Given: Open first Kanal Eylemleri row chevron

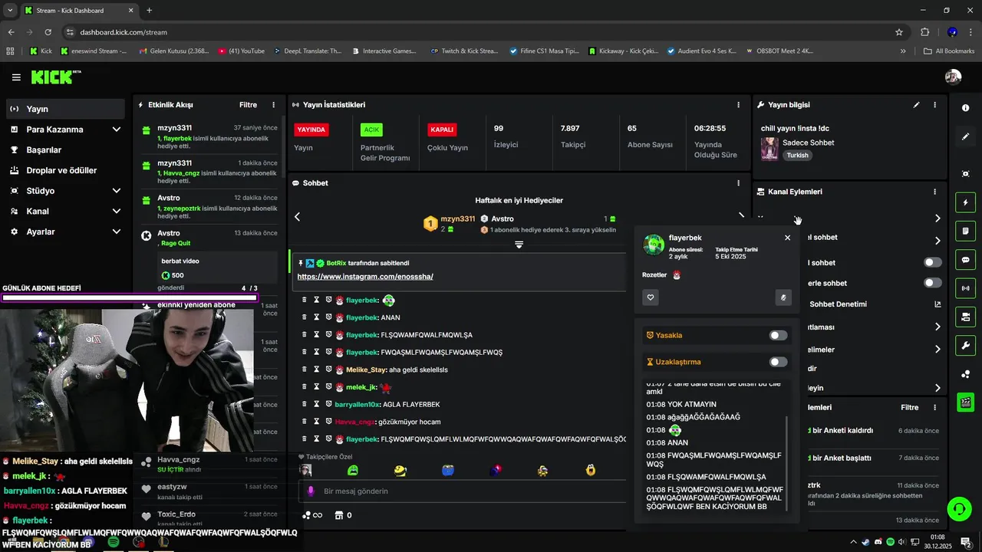Looking at the screenshot, I should point(938,219).
